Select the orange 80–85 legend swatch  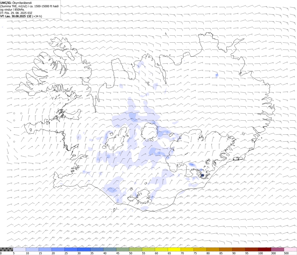pos(213,249)
